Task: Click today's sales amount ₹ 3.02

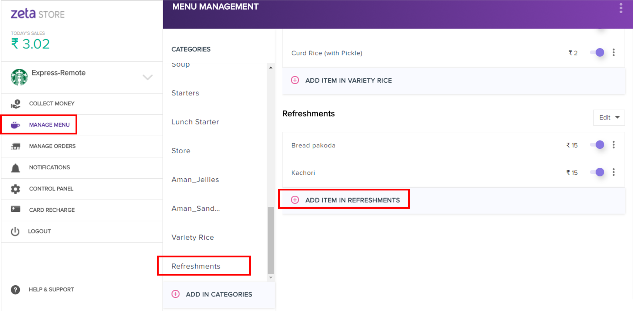Action: tap(30, 44)
